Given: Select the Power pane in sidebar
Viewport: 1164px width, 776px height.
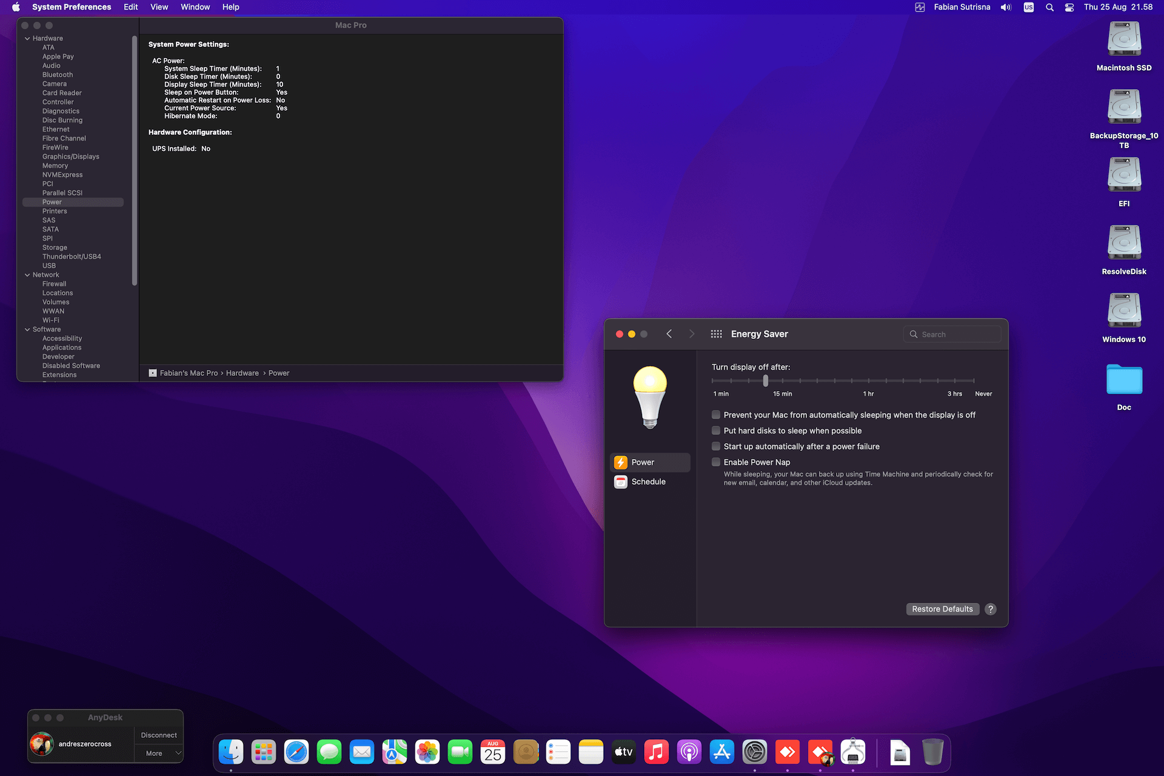Looking at the screenshot, I should 643,462.
